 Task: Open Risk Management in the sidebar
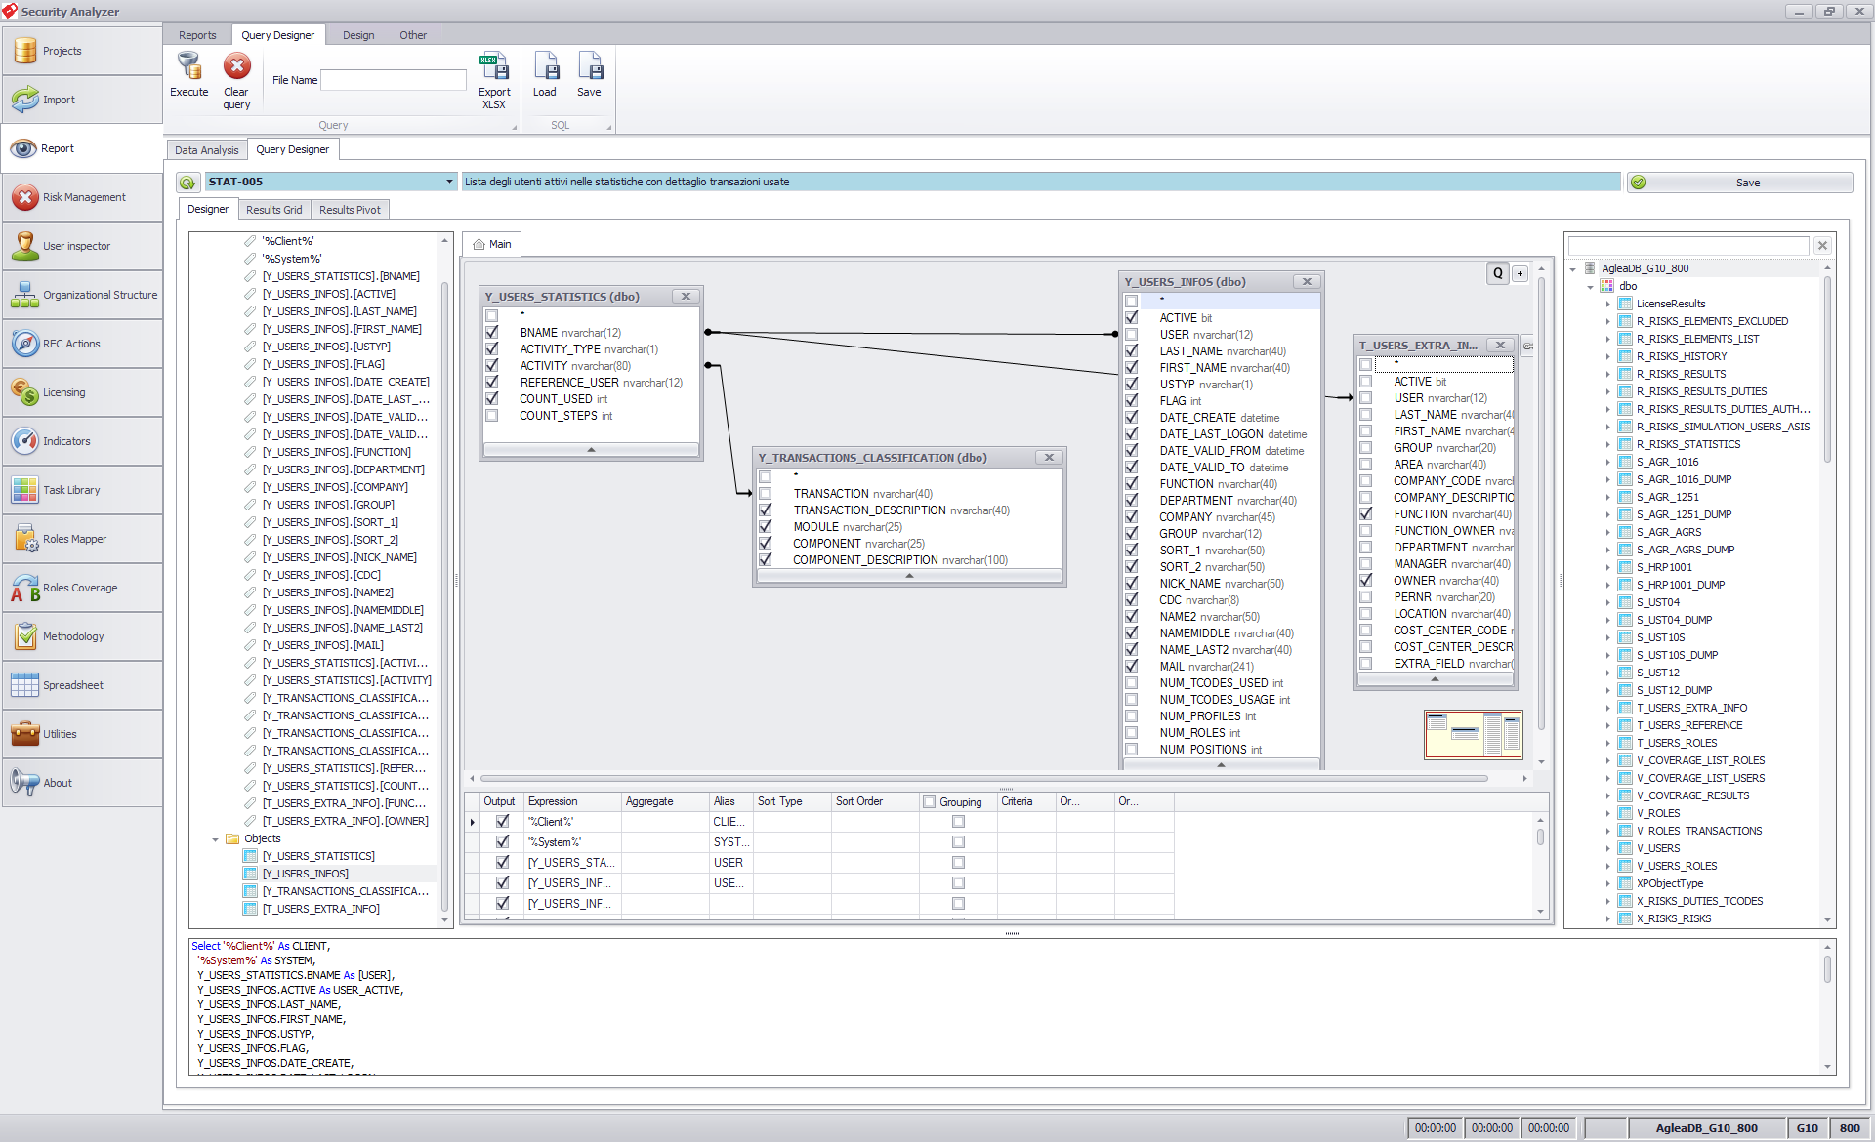coord(82,197)
